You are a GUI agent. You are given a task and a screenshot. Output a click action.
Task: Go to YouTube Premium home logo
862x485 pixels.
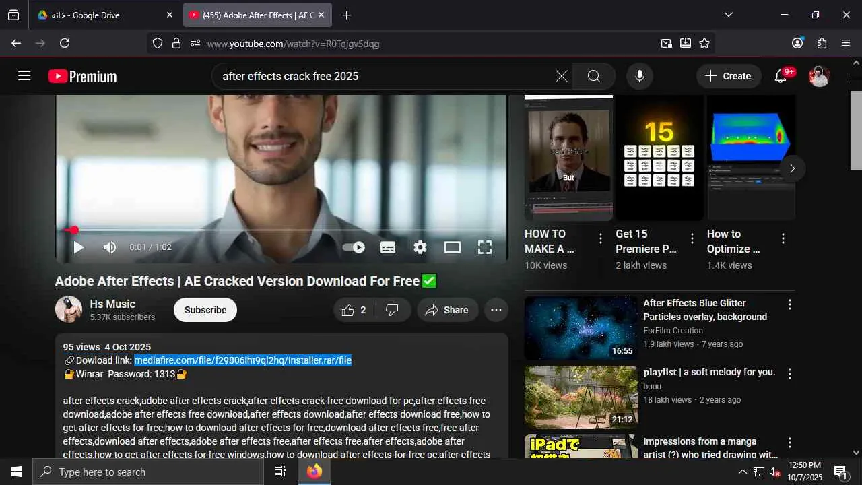(83, 76)
